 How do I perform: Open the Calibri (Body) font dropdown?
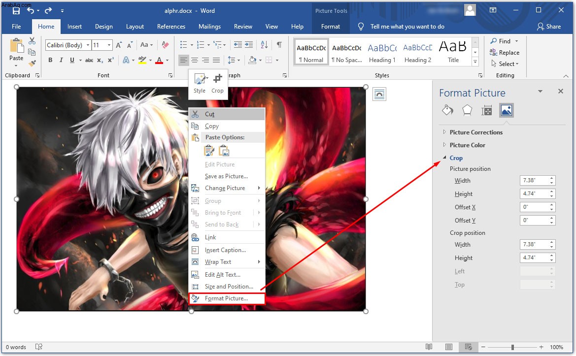[88, 45]
